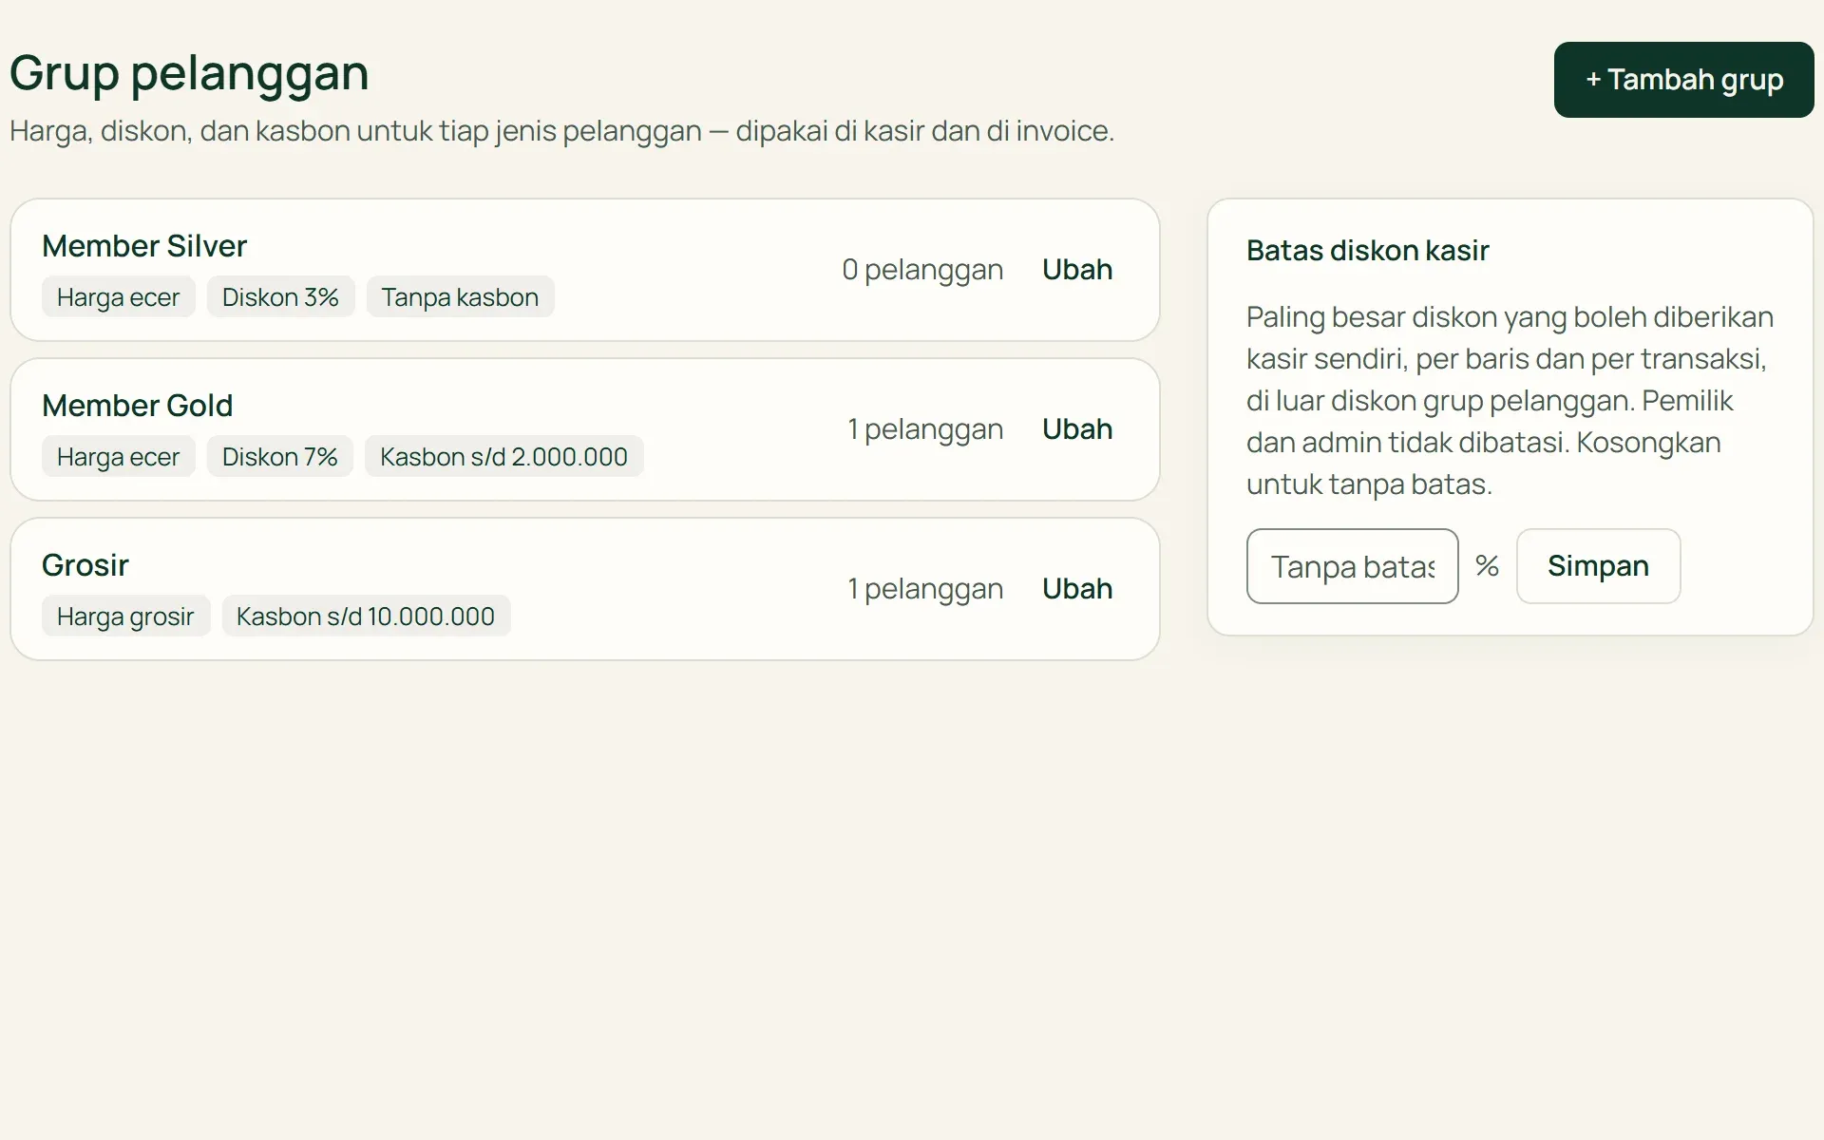The height and width of the screenshot is (1140, 1824).
Task: Open Ubah for Member Gold
Action: pos(1077,429)
